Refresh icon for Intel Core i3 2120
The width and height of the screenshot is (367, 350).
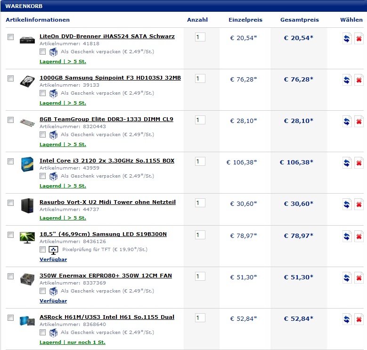coord(347,163)
